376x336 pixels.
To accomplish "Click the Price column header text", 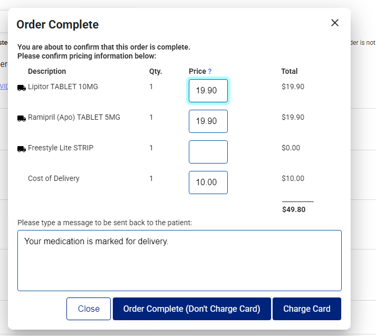I will (197, 71).
